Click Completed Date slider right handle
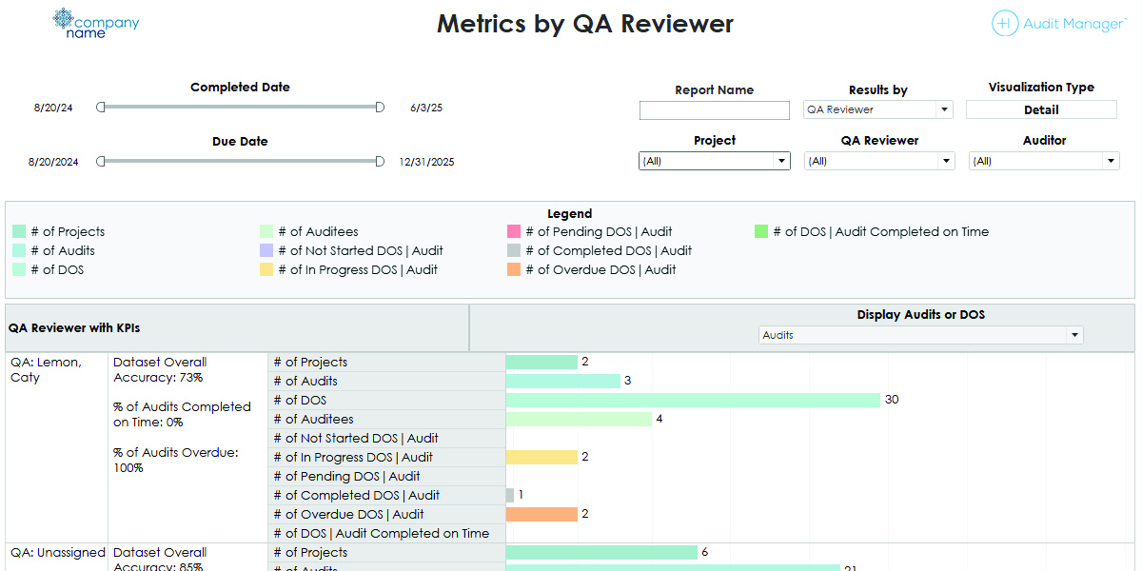This screenshot has height=571, width=1142. coord(380,108)
